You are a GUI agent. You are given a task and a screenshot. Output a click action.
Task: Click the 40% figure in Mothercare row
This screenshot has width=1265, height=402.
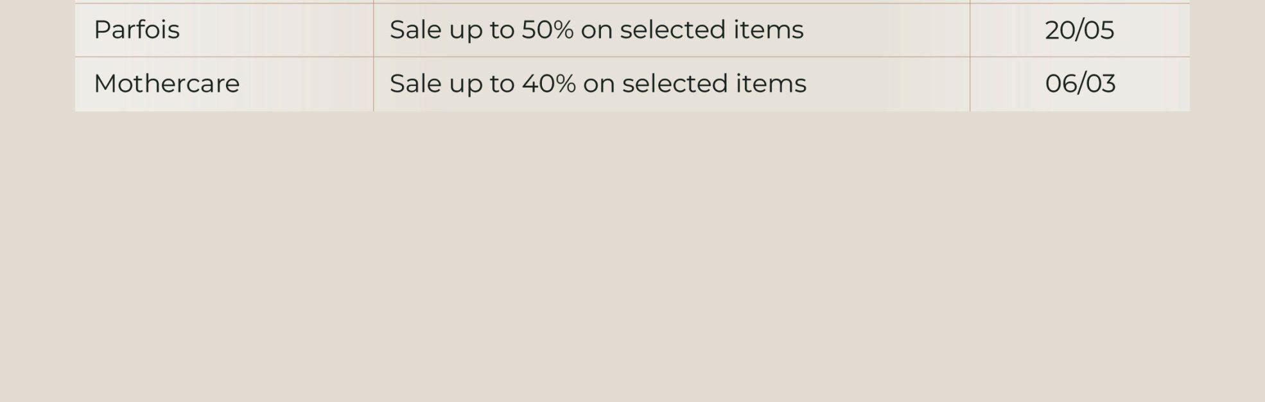tap(548, 84)
